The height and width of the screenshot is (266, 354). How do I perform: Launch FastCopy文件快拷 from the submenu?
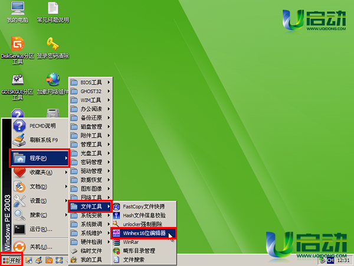point(144,206)
